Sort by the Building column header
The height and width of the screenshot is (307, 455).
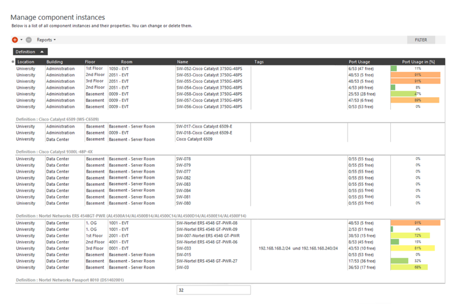tap(55, 62)
